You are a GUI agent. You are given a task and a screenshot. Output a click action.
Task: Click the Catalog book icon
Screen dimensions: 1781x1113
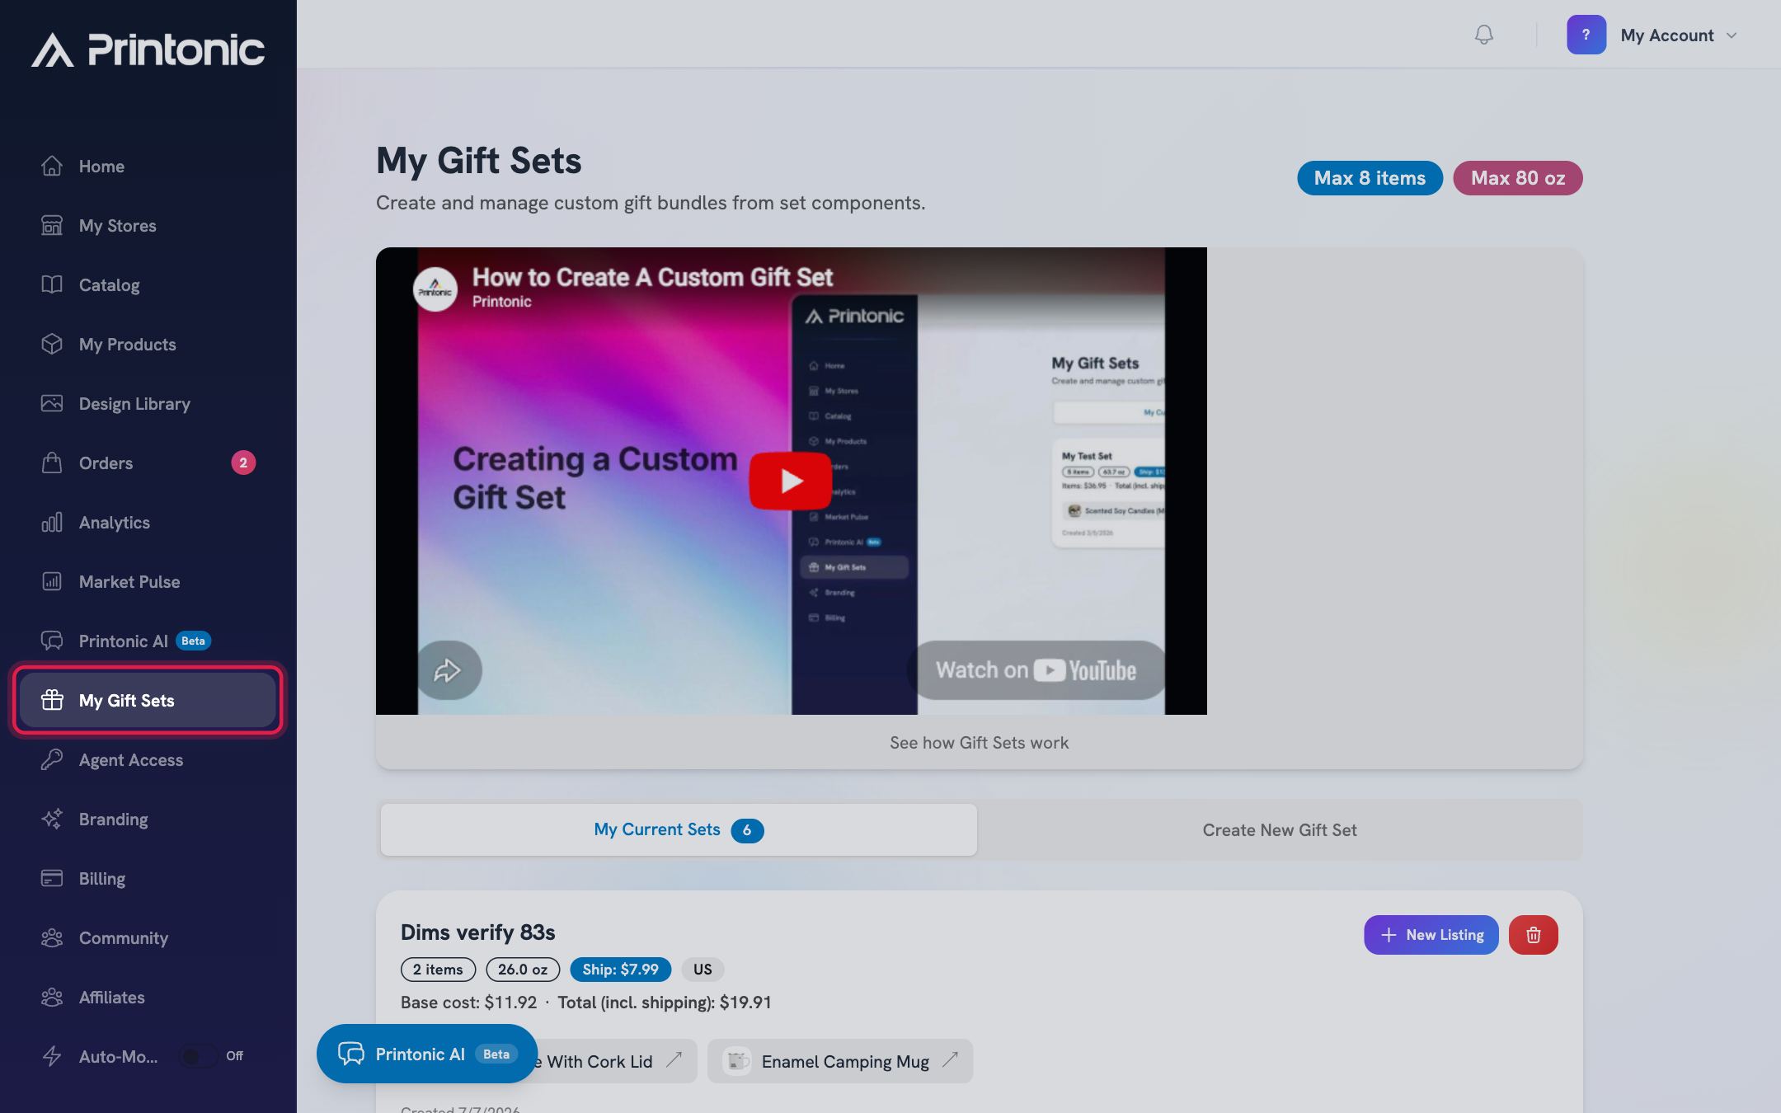coord(52,284)
